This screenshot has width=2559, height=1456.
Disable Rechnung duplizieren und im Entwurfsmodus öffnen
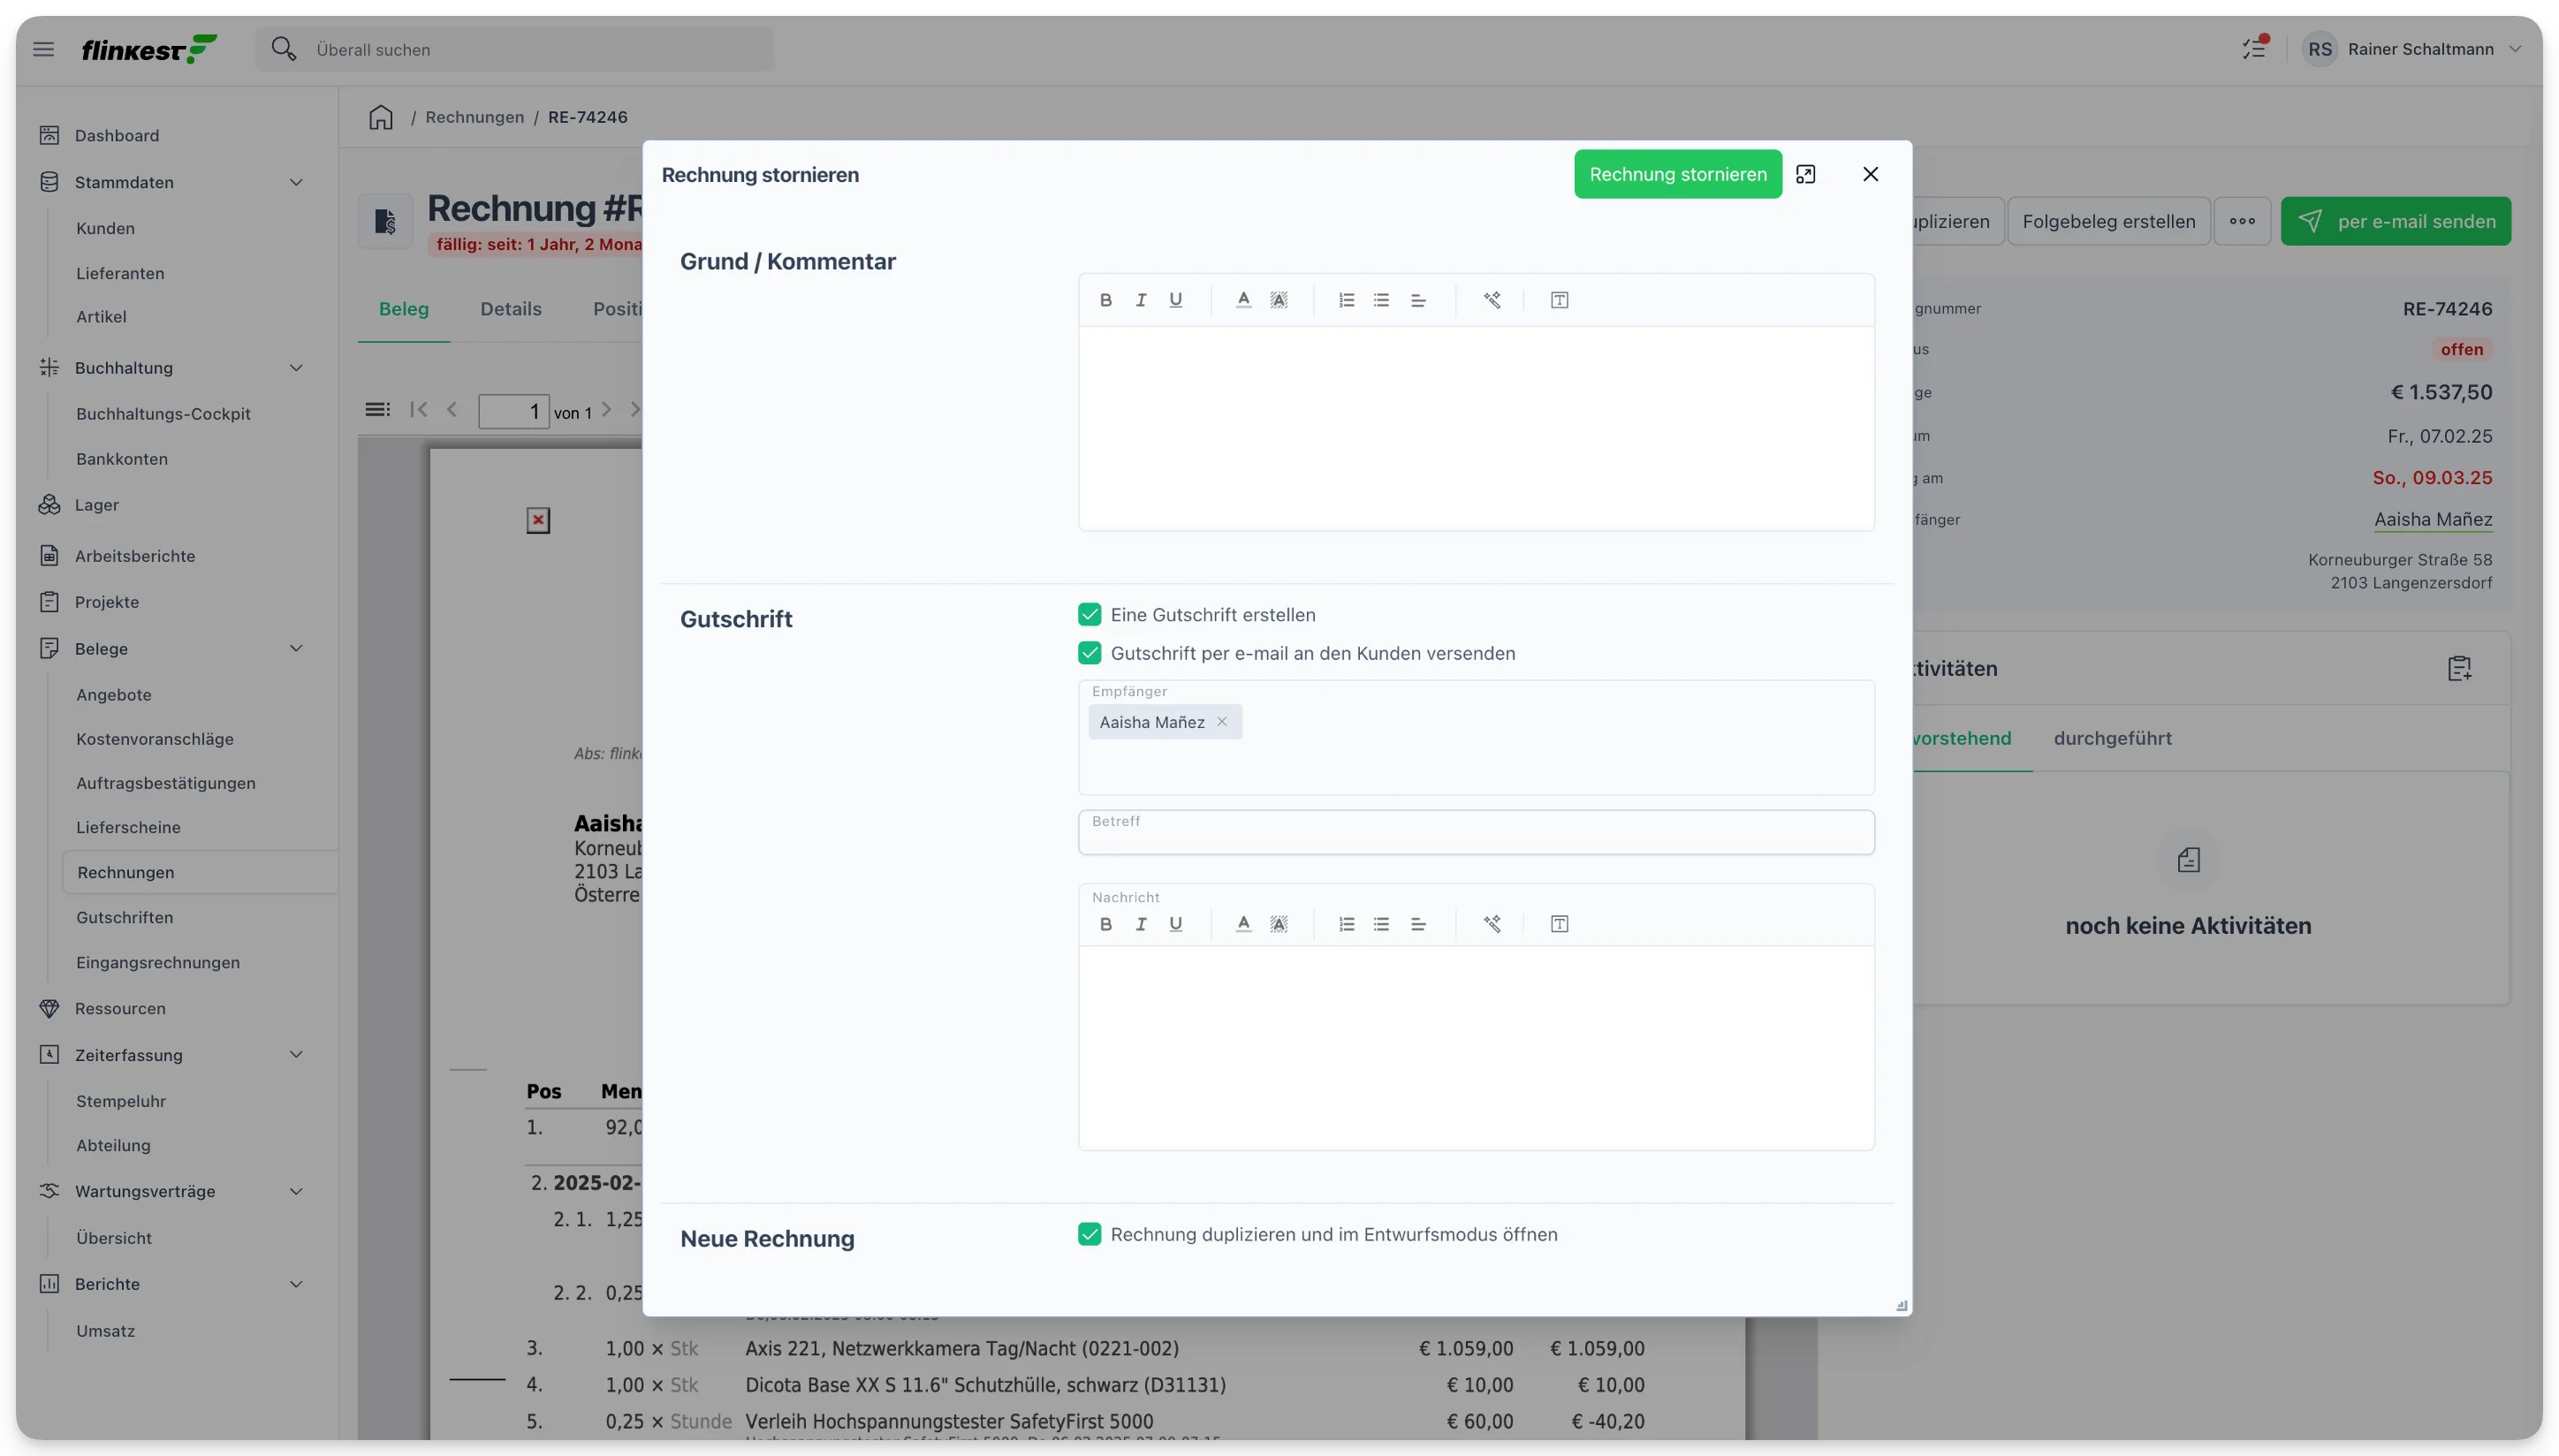click(x=1089, y=1234)
